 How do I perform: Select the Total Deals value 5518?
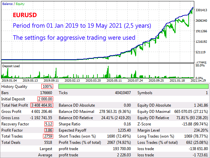click(x=48, y=143)
